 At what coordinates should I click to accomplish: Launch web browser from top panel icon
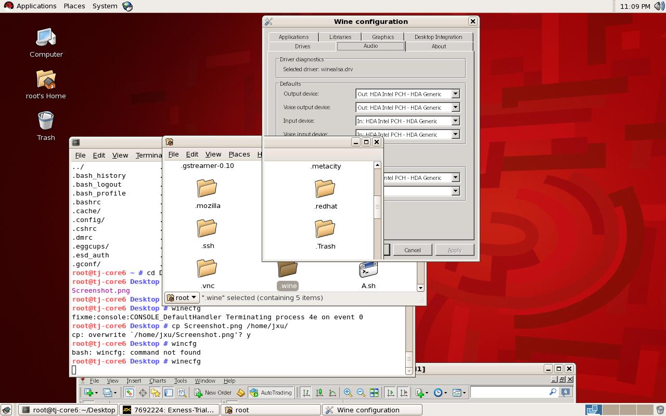tap(127, 6)
